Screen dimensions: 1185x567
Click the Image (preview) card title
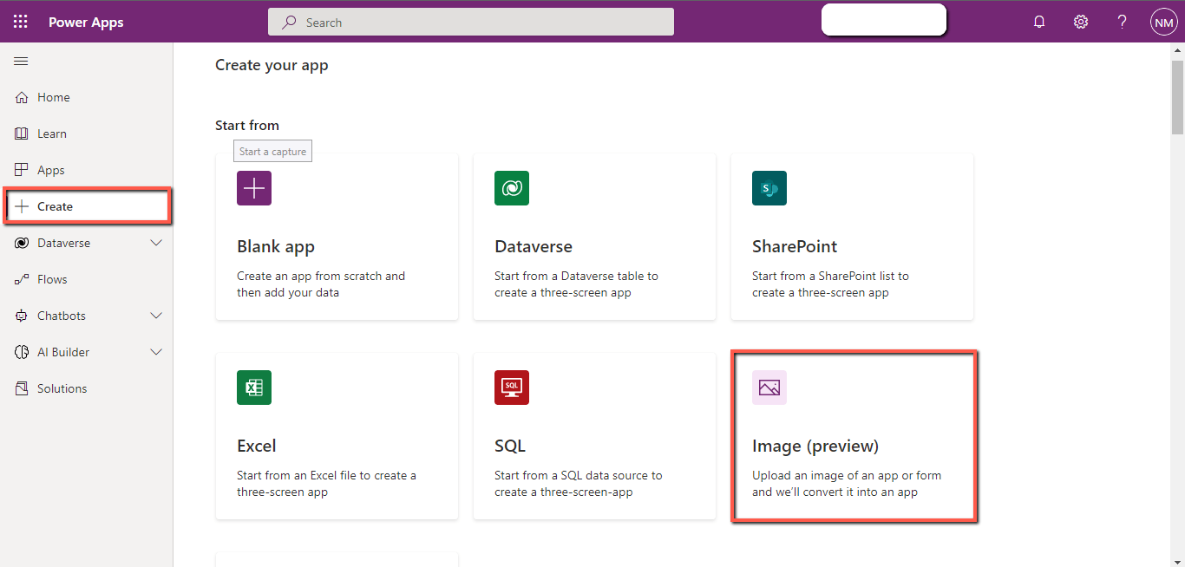pos(815,446)
